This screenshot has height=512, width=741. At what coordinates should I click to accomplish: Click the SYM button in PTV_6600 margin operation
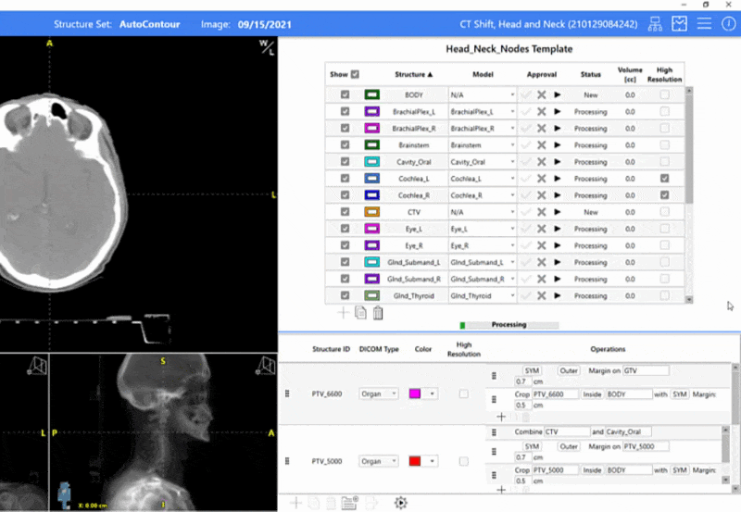click(532, 370)
